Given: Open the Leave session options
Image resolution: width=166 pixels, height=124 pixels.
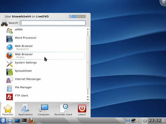Looking at the screenshot, I should [x=82, y=110].
